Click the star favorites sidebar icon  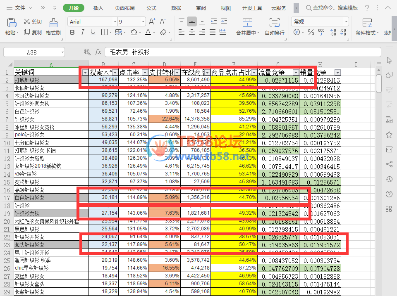(x=389, y=135)
